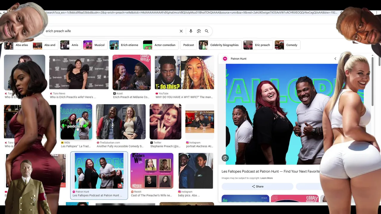The image size is (381, 214).
Task: Open Reddit Preacher's Wife cast thumbnail
Action: point(152,171)
